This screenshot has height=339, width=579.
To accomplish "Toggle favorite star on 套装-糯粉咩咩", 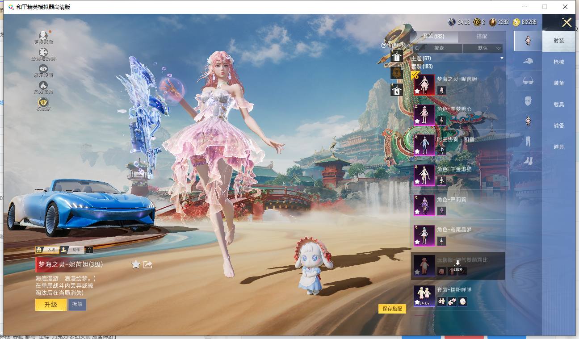I will 417,302.
